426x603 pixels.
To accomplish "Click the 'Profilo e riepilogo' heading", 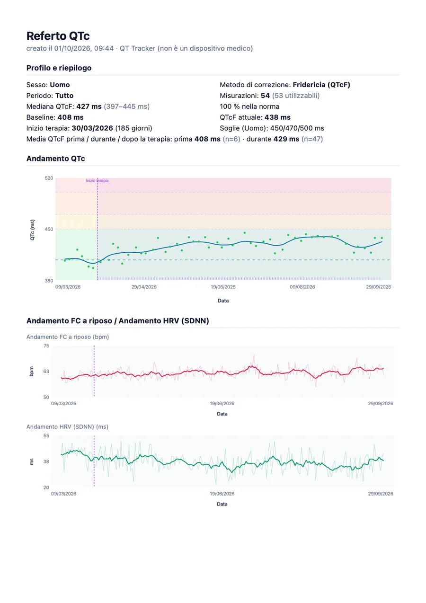I will click(59, 68).
